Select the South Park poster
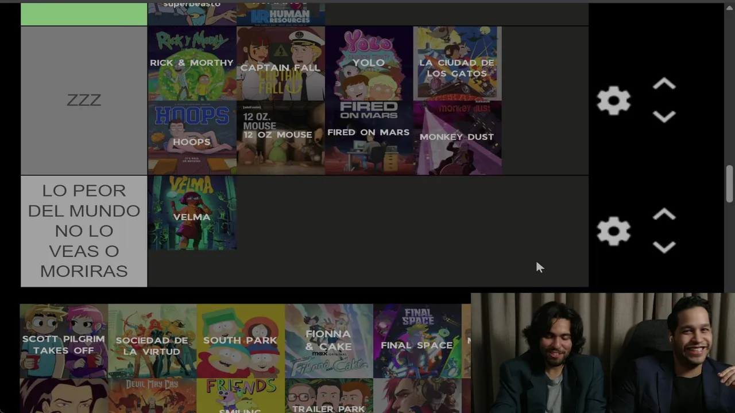The height and width of the screenshot is (413, 735). click(x=241, y=341)
